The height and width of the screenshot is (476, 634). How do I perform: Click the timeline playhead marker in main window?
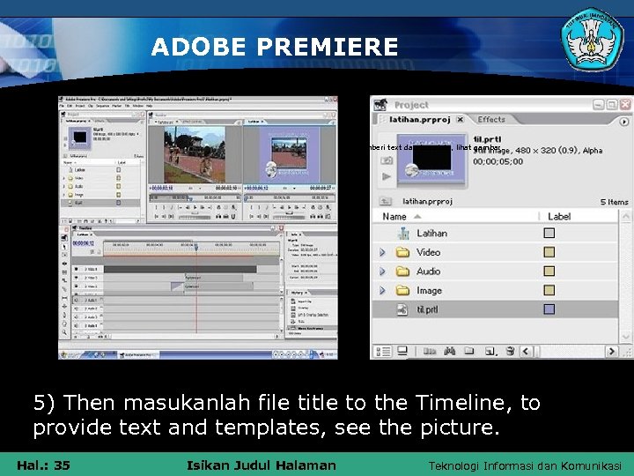tap(196, 247)
